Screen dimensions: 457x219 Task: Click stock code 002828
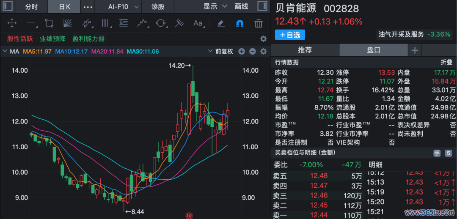pos(341,8)
